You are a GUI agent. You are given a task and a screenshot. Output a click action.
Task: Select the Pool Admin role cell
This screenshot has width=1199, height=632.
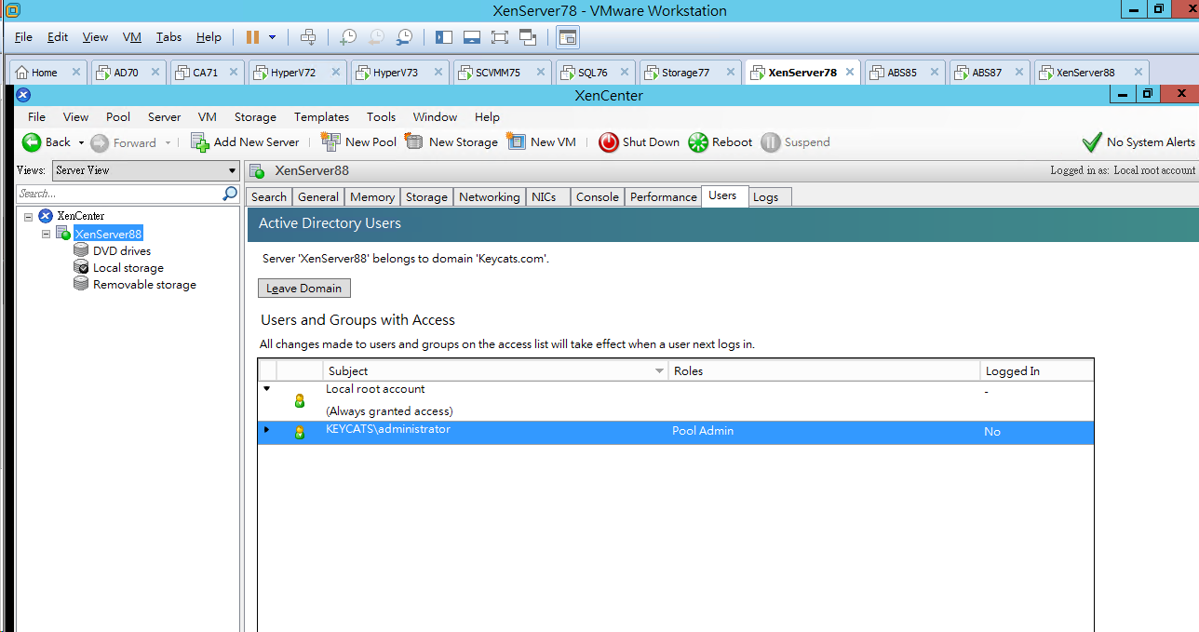(823, 432)
